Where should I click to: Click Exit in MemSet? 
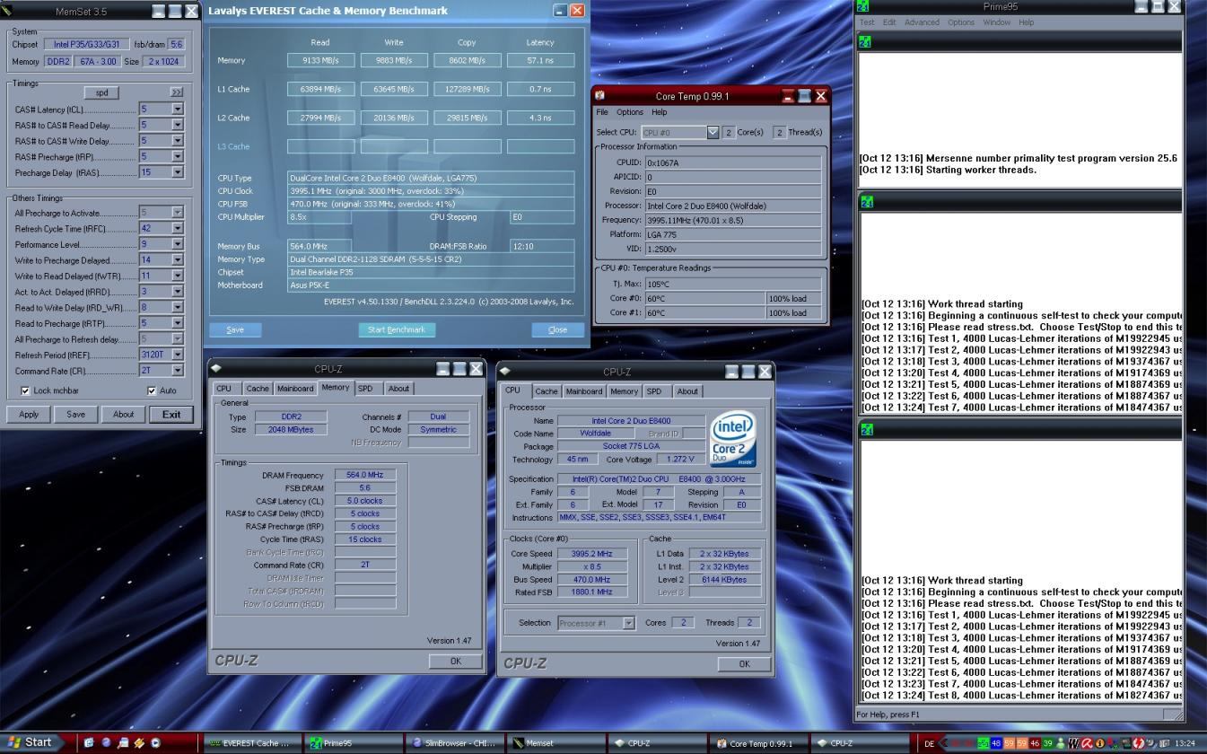pyautogui.click(x=171, y=414)
